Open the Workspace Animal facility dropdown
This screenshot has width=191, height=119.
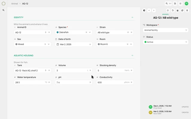point(166,30)
